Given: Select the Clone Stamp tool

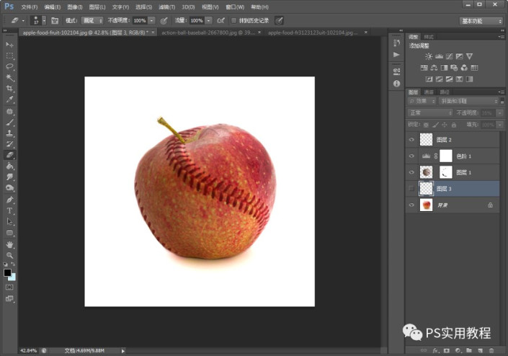Looking at the screenshot, I should point(9,133).
